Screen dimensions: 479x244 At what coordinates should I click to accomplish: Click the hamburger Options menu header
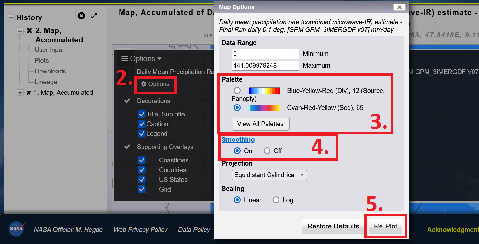pos(142,59)
